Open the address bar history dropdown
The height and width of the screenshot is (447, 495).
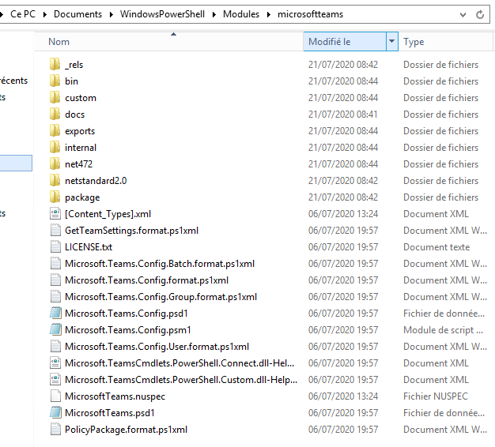click(x=463, y=14)
